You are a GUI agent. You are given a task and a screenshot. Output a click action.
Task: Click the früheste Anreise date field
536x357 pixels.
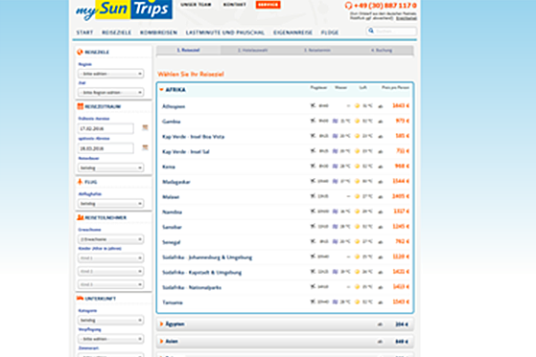[105, 128]
